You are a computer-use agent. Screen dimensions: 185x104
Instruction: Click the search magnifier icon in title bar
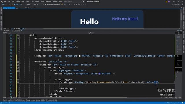pos(83,1)
